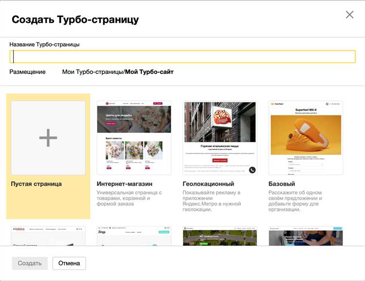Click the phone icon on pizza template
The height and width of the screenshot is (281, 365).
(x=252, y=170)
